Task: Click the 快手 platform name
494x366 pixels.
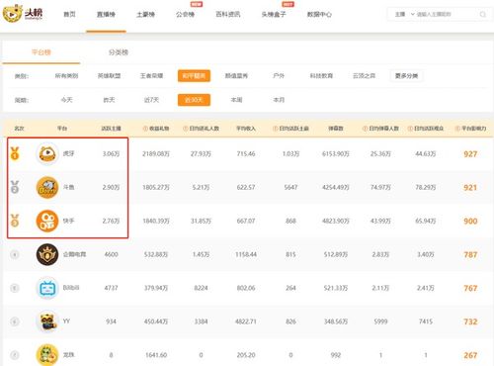Action: click(68, 221)
